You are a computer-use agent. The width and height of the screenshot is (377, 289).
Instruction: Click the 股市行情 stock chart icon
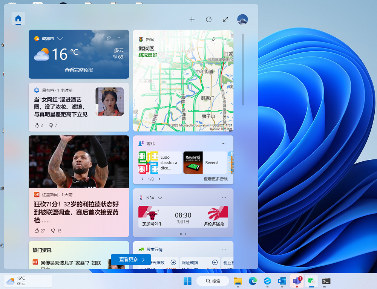pos(141,249)
